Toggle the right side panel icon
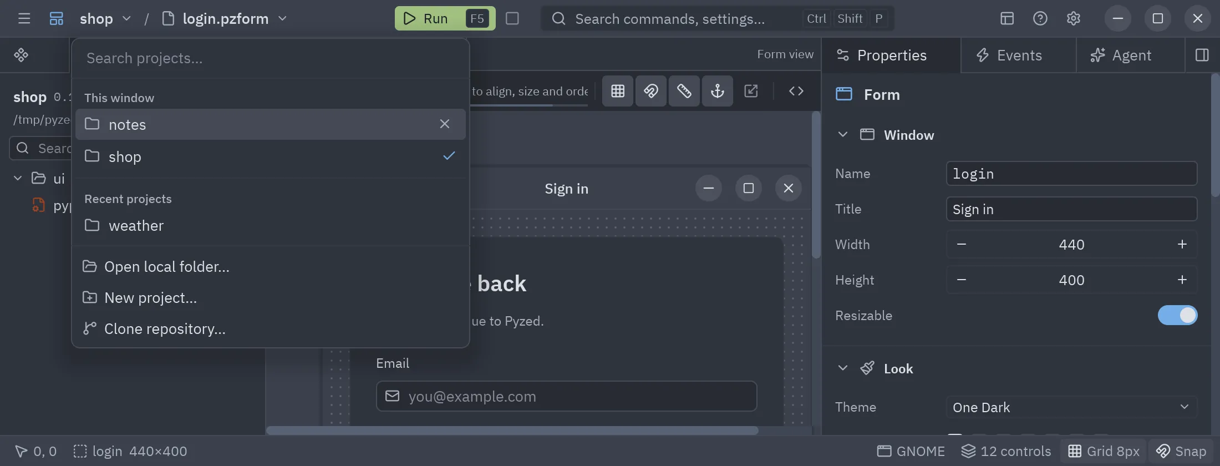1220x466 pixels. click(x=1202, y=55)
